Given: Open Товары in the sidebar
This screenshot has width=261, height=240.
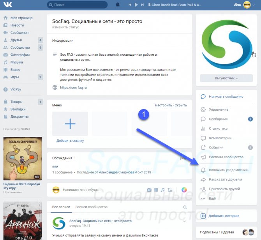Looking at the screenshot, I should 16,102.
